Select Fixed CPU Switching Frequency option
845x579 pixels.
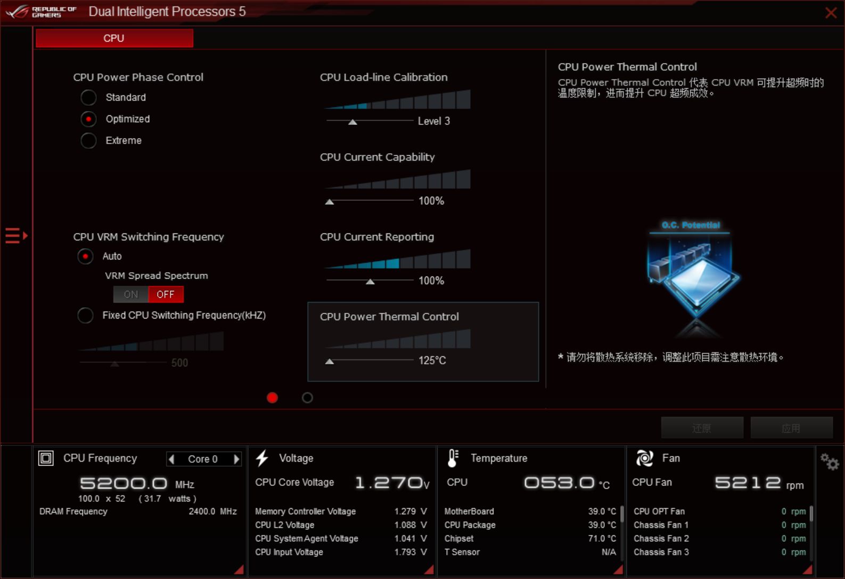tap(85, 315)
